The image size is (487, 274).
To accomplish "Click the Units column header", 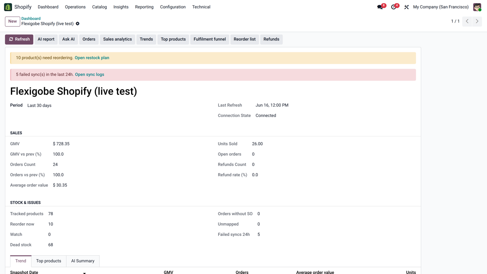I will 411,272.
